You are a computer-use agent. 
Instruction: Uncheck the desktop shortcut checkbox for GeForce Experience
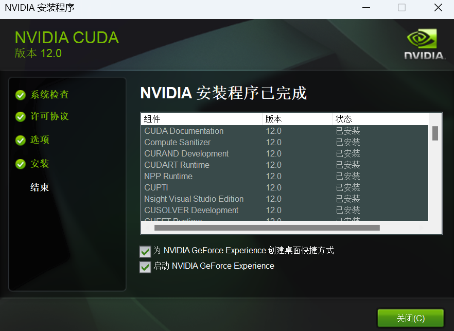[145, 251]
